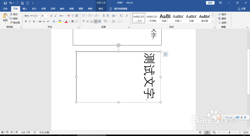Open the borders dropdown arrow
250x136 pixels.
(x=122, y=21)
